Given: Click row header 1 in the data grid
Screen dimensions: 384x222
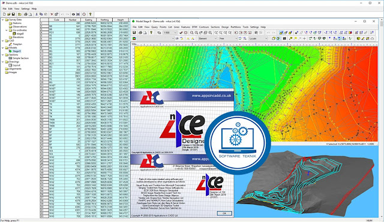Looking at the screenshot, I should tap(44, 23).
